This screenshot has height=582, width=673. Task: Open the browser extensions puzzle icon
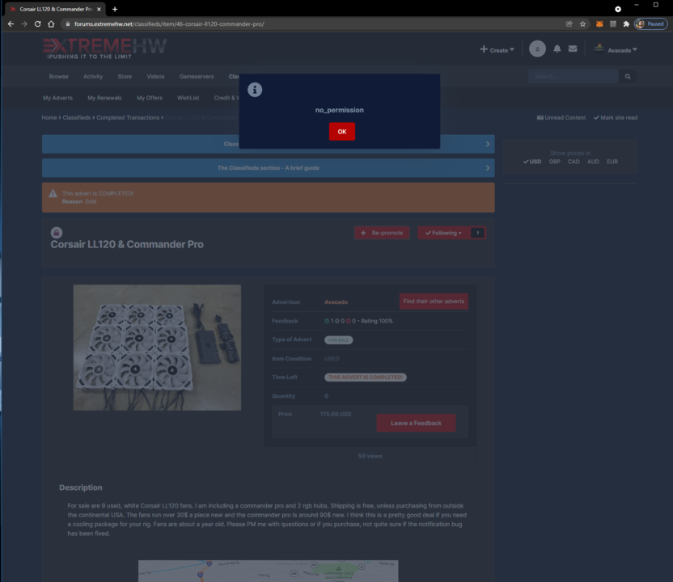click(x=626, y=24)
